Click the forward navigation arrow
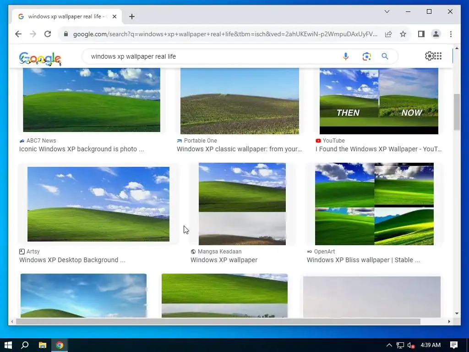 pyautogui.click(x=33, y=34)
